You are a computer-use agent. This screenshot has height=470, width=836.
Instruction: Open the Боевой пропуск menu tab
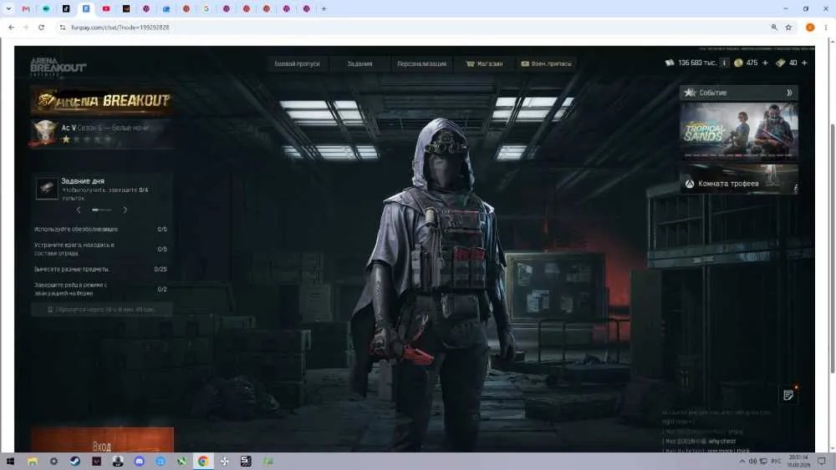[x=297, y=64]
